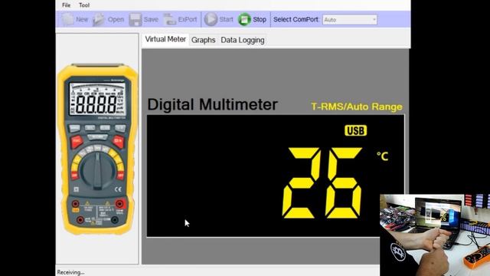Open the File menu
The image size is (490, 276).
(x=67, y=5)
